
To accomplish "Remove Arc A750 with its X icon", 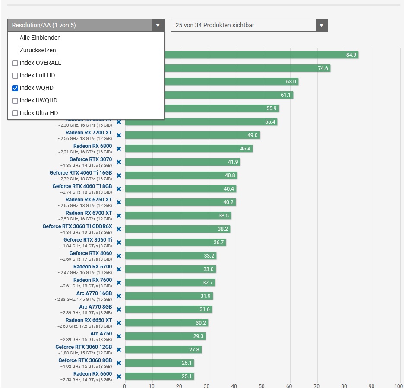I will (119, 337).
